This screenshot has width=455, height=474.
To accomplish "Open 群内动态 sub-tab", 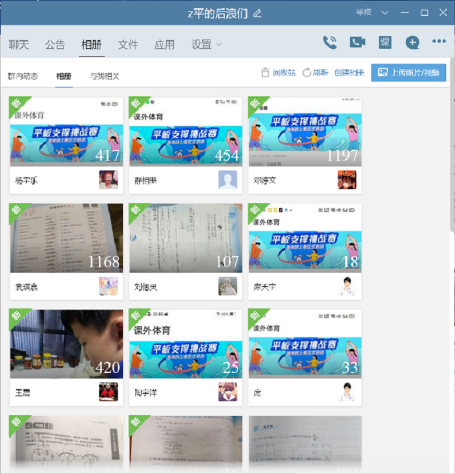I will point(23,76).
